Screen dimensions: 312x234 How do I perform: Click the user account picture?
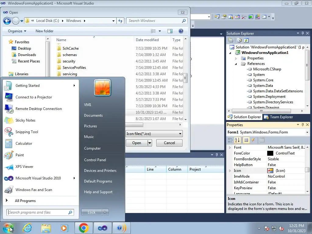click(x=102, y=87)
